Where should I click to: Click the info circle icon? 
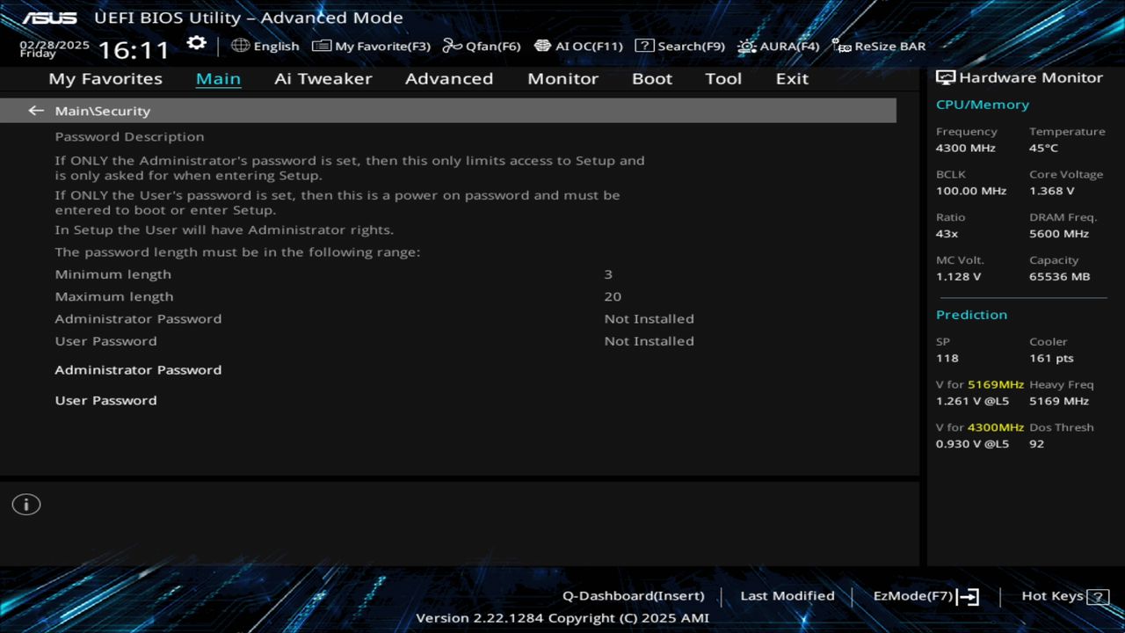26,505
